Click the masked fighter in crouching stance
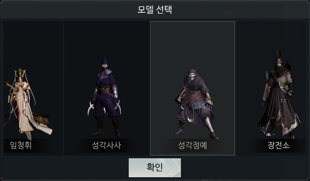 pos(195,103)
